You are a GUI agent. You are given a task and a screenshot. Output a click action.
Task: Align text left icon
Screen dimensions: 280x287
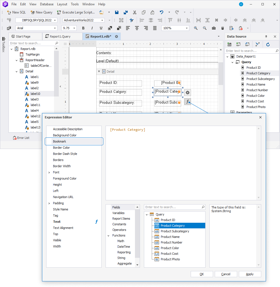(128, 28)
